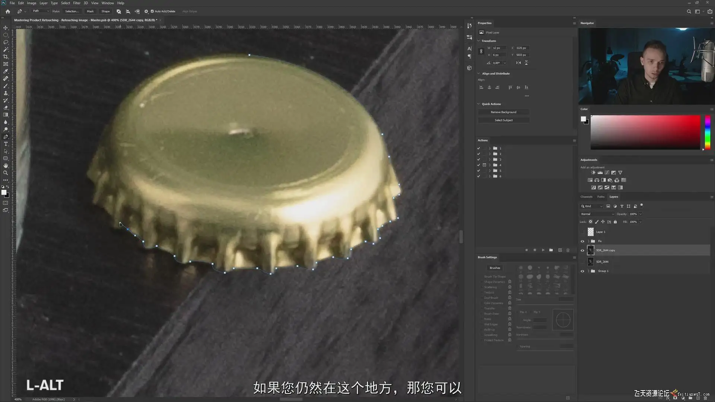
Task: Click the Select Subject button
Action: pos(503,120)
